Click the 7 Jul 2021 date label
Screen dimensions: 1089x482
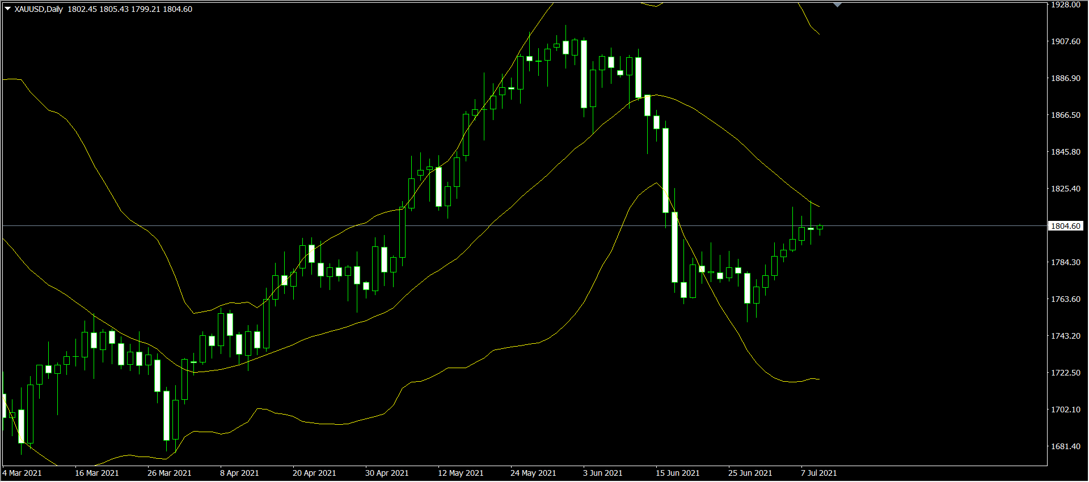click(819, 473)
